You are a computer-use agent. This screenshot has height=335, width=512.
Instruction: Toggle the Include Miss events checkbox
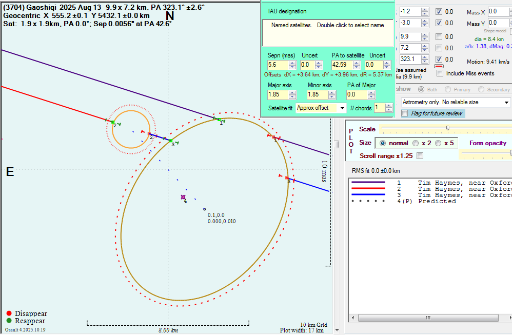pyautogui.click(x=440, y=73)
